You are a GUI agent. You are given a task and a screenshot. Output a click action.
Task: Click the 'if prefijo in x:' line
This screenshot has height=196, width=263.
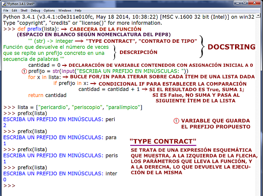tap(71, 83)
